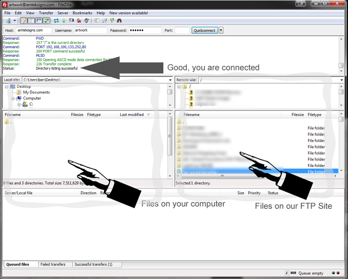348x279 pixels.
Task: Open the binoculars file search icon
Action: click(119, 21)
